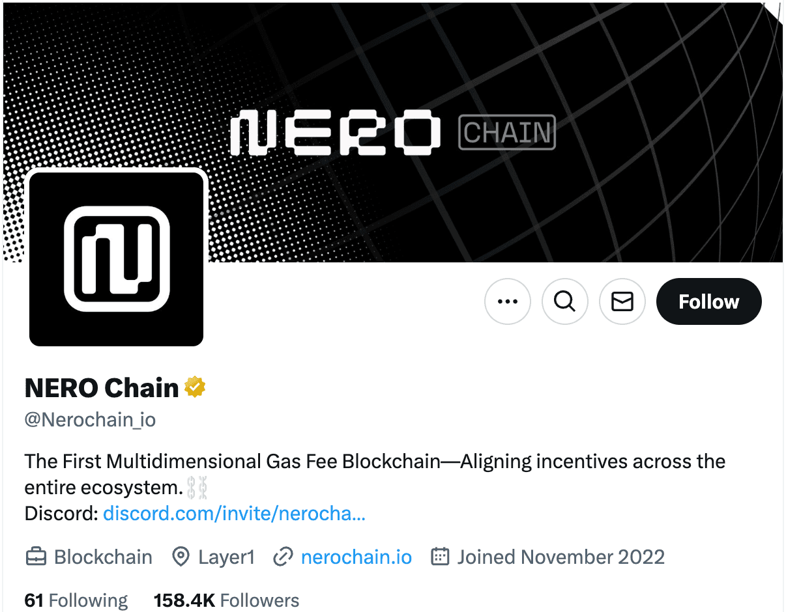Click the chain emoji in the bio

pyautogui.click(x=196, y=487)
